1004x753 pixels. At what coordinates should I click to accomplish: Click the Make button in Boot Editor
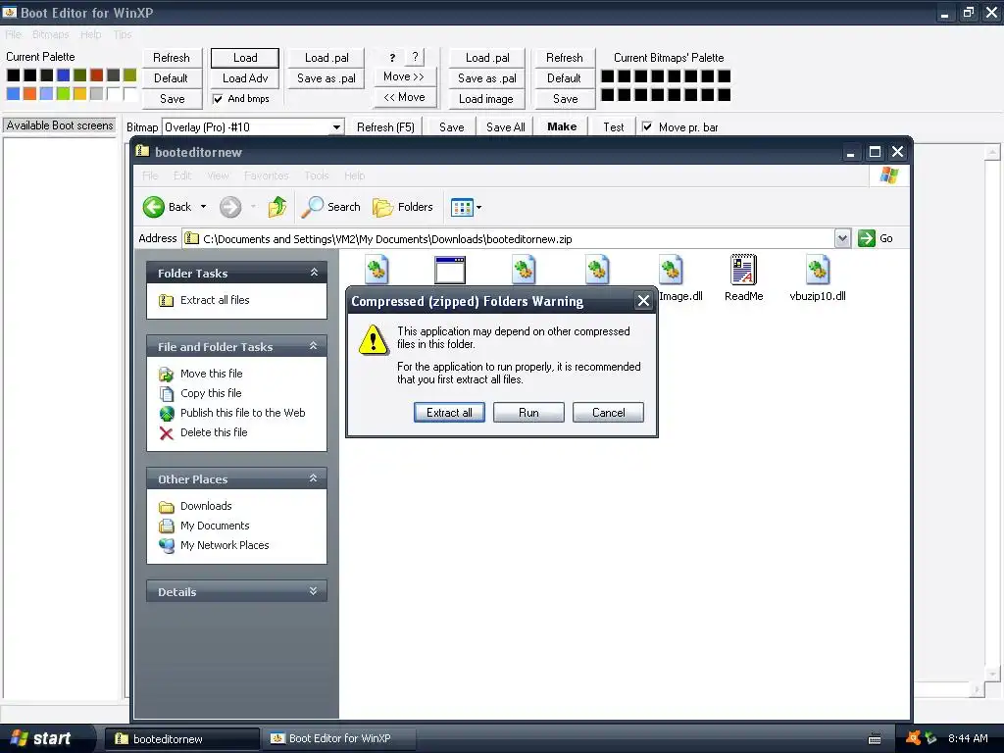point(562,126)
